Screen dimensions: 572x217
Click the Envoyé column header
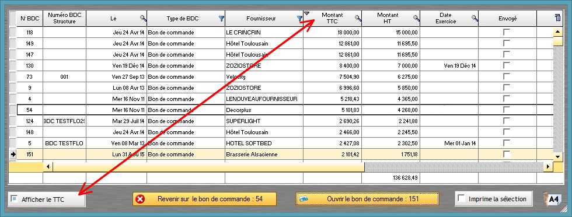tap(507, 18)
